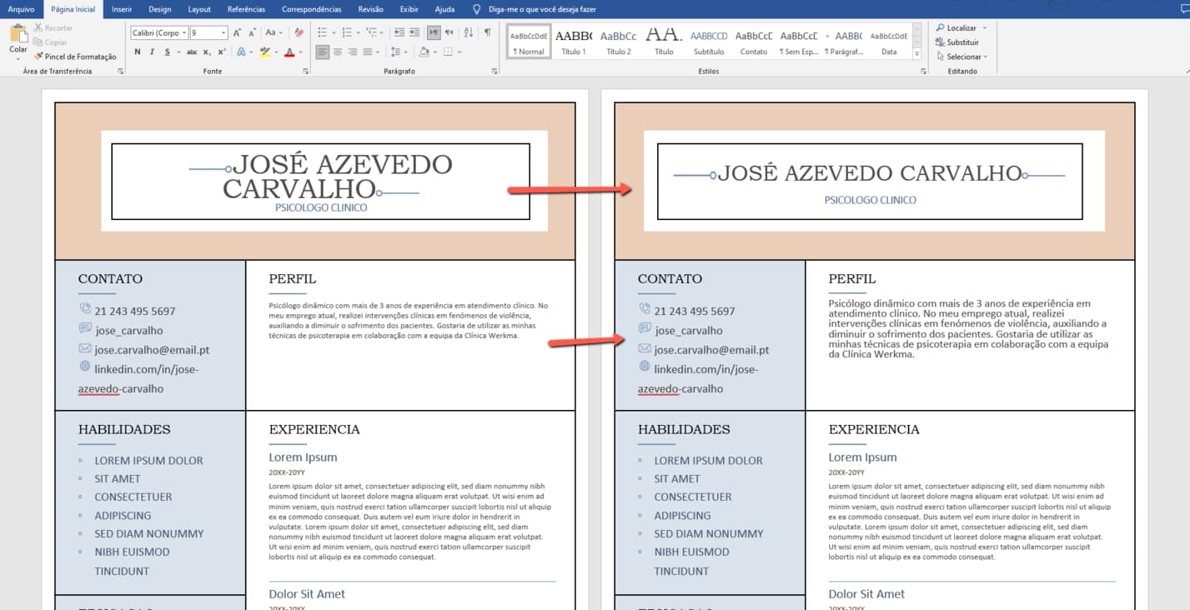Apply strikethrough (abc) formatting
The image size is (1190, 610).
tap(192, 52)
